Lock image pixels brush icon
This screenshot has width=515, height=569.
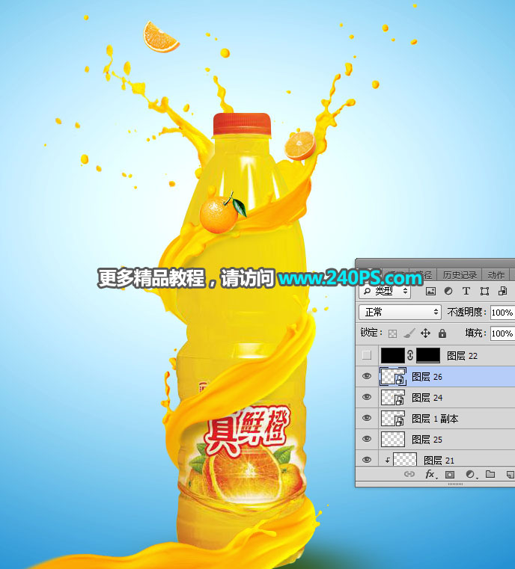[409, 333]
